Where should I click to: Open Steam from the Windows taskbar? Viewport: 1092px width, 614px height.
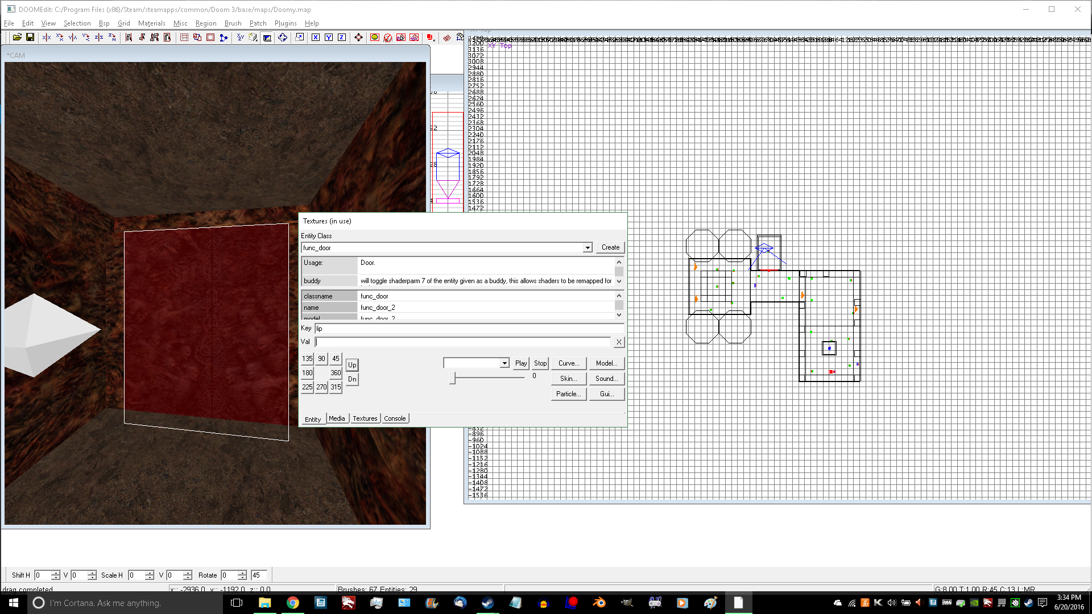[487, 603]
